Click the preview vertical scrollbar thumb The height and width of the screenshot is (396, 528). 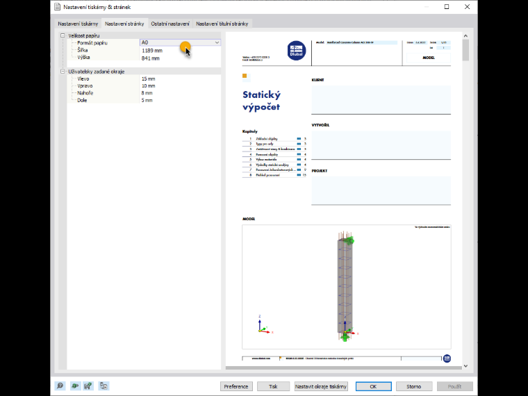465,50
